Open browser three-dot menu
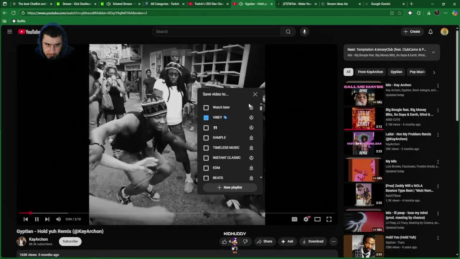 446,13
